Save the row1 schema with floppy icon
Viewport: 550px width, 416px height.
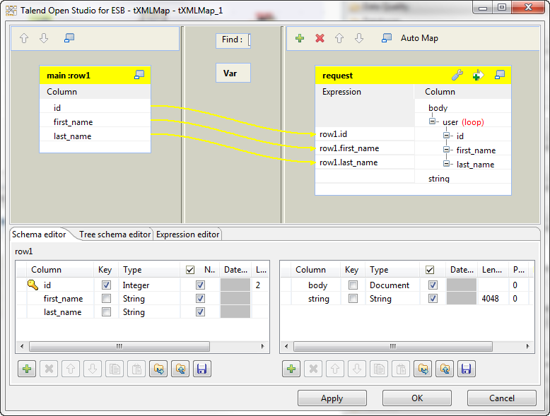[200, 369]
